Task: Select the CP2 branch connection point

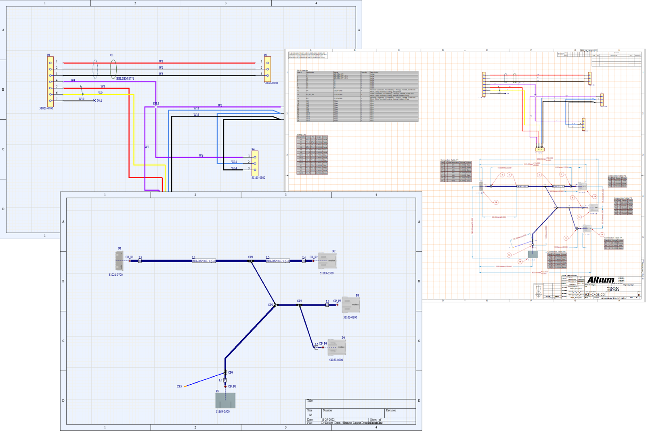Action: click(x=275, y=305)
